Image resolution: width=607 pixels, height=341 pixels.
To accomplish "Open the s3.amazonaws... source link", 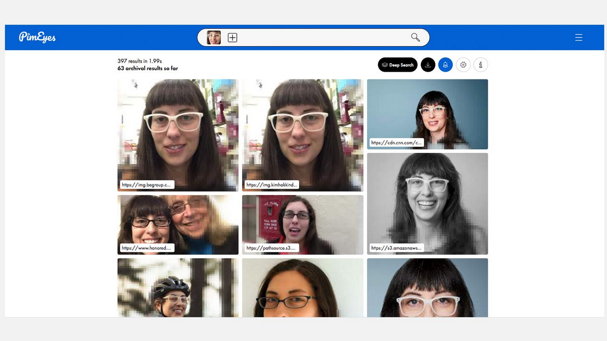I will pyautogui.click(x=396, y=248).
